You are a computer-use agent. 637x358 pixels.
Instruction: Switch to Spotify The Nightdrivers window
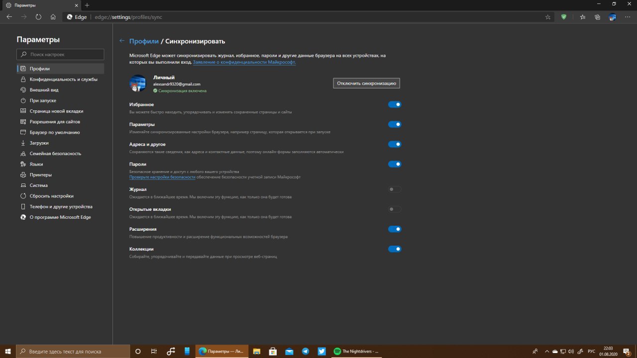point(356,351)
